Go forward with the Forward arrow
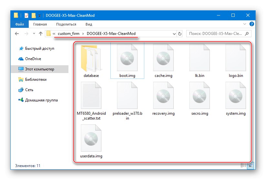 tap(26, 34)
